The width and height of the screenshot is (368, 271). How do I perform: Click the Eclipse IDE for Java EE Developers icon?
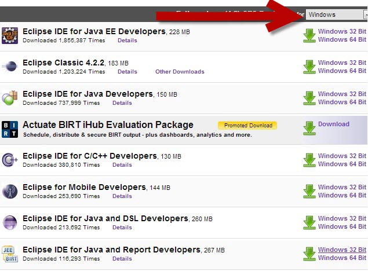coord(10,35)
